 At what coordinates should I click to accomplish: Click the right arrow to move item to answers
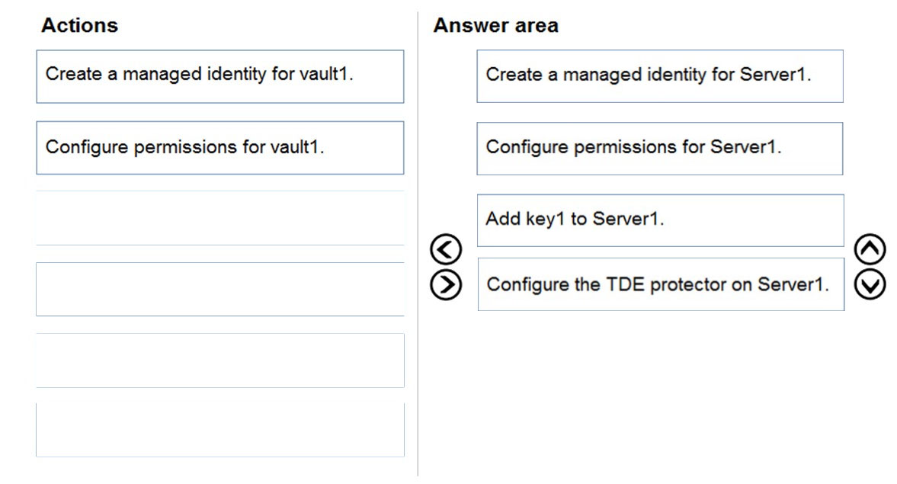click(446, 284)
